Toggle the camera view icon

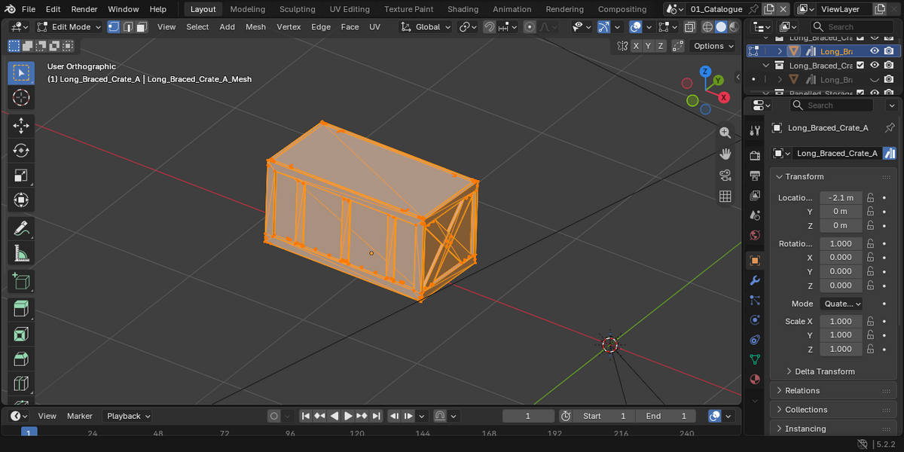click(x=725, y=175)
